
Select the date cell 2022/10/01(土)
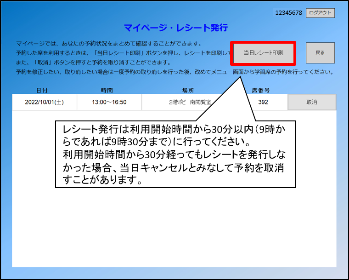(x=45, y=102)
